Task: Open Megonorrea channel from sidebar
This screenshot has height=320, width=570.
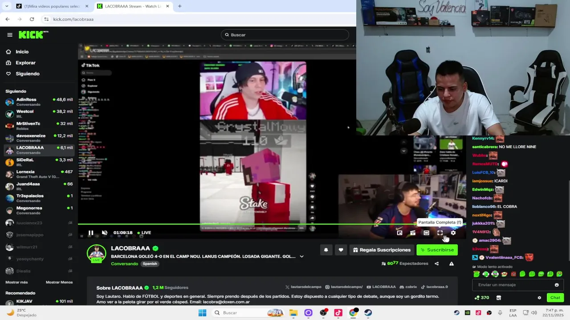Action: tap(39, 210)
